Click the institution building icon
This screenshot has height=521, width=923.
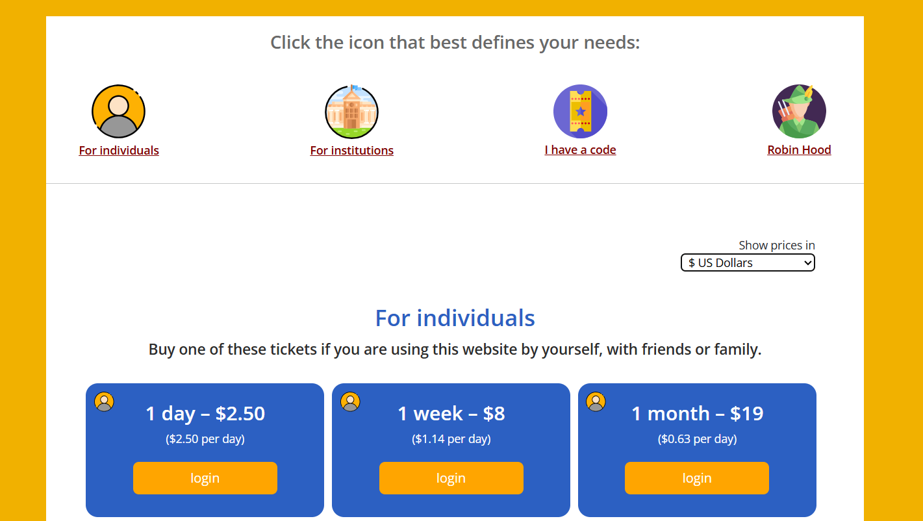[x=351, y=112]
